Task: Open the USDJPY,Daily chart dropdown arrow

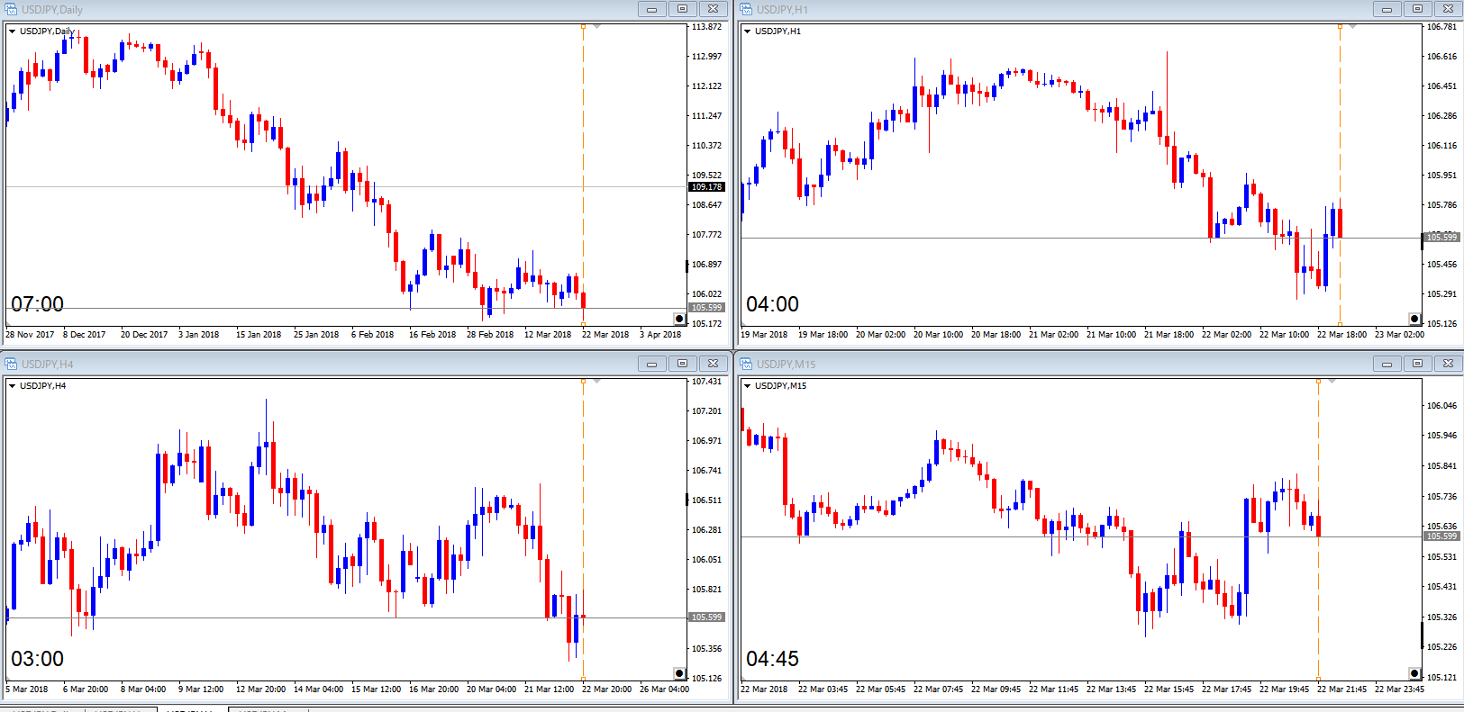Action: click(x=13, y=32)
